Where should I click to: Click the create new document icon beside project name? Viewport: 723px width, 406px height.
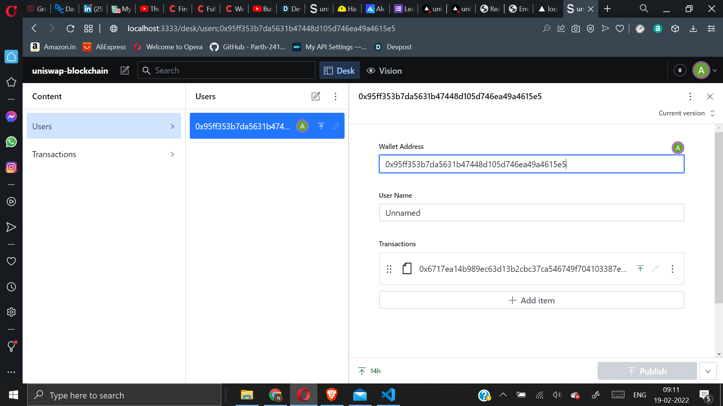pos(125,70)
